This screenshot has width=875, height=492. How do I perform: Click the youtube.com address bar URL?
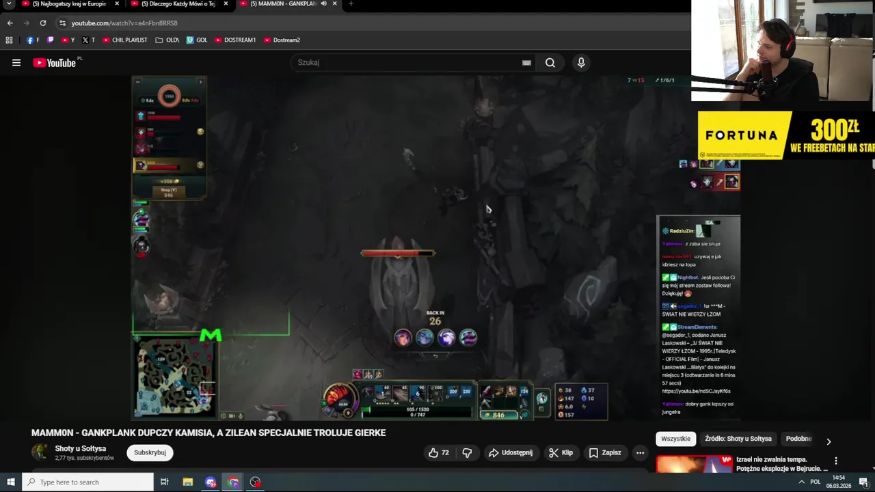(x=124, y=23)
